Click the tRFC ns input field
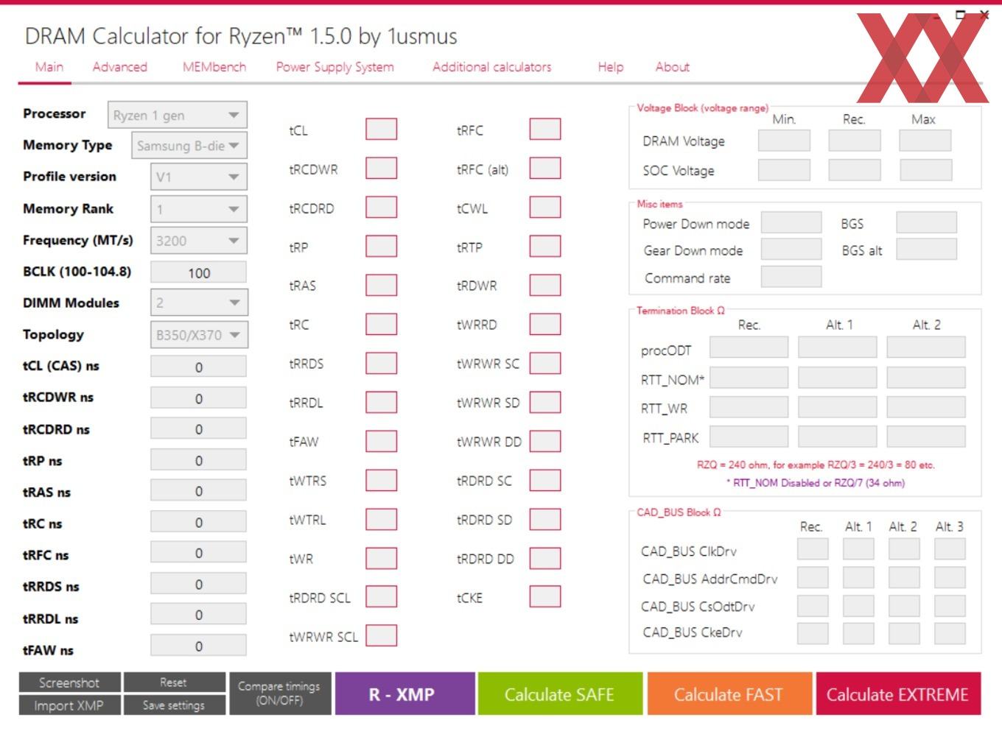This screenshot has width=1002, height=734. [x=199, y=553]
